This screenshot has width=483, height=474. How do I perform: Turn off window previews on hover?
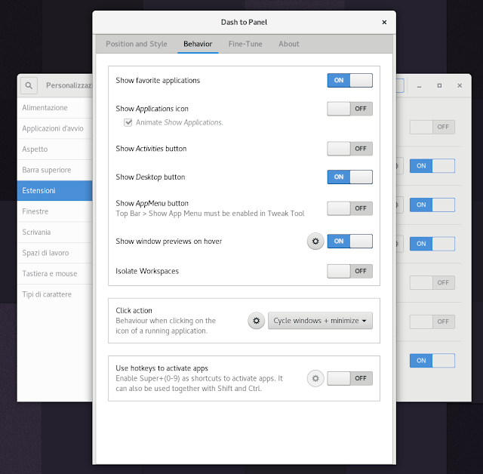click(x=350, y=242)
